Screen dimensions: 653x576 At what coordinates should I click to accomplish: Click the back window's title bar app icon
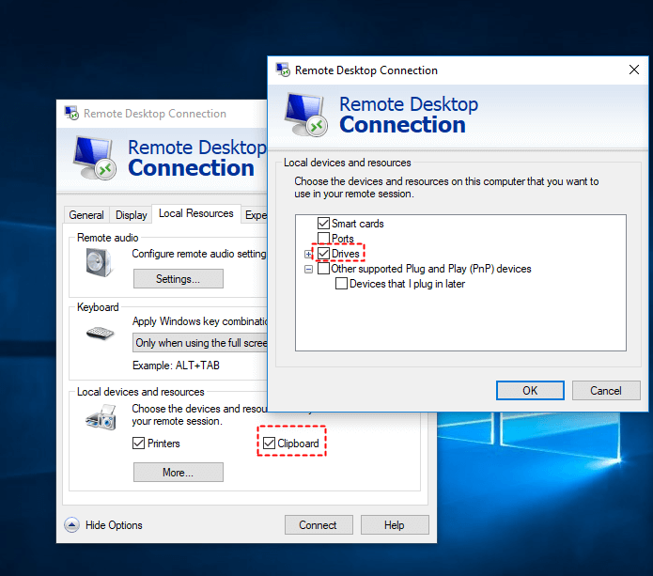point(71,114)
